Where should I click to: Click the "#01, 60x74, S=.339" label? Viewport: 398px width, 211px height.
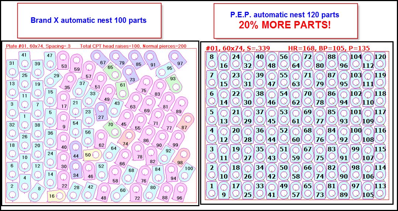238,48
